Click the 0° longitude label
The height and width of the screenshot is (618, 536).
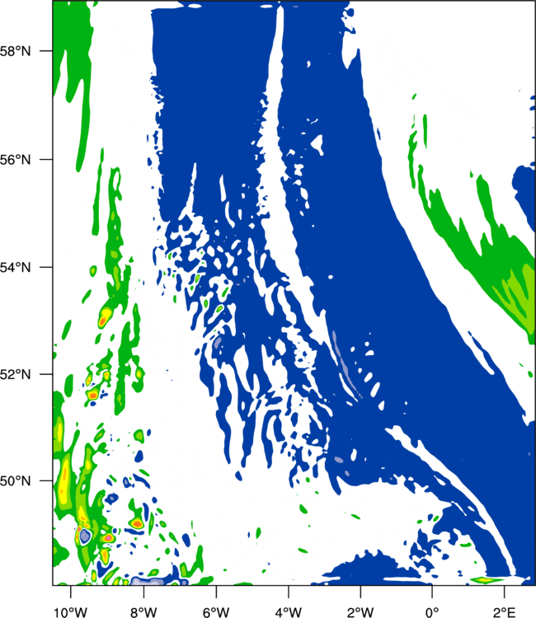(x=432, y=612)
